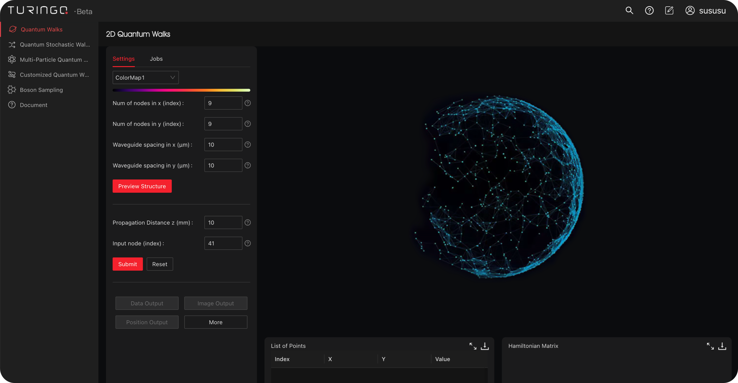
Task: Click the Reset button
Action: [160, 264]
